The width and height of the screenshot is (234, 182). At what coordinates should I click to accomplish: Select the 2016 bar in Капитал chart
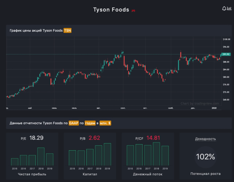click(81, 158)
